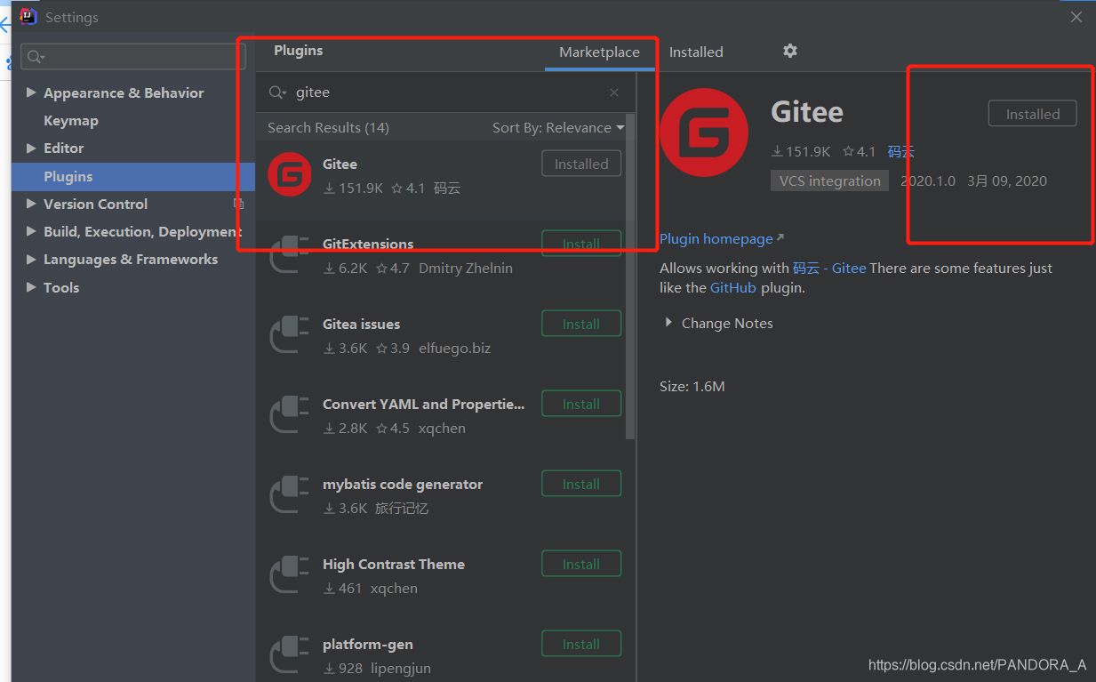Expand the Tools settings section
Image resolution: width=1096 pixels, height=682 pixels.
[32, 287]
